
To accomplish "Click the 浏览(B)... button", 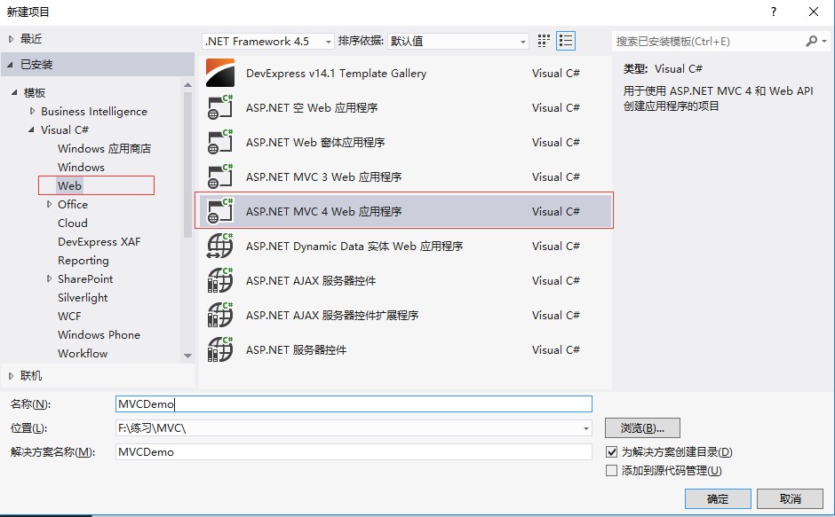I will click(642, 427).
